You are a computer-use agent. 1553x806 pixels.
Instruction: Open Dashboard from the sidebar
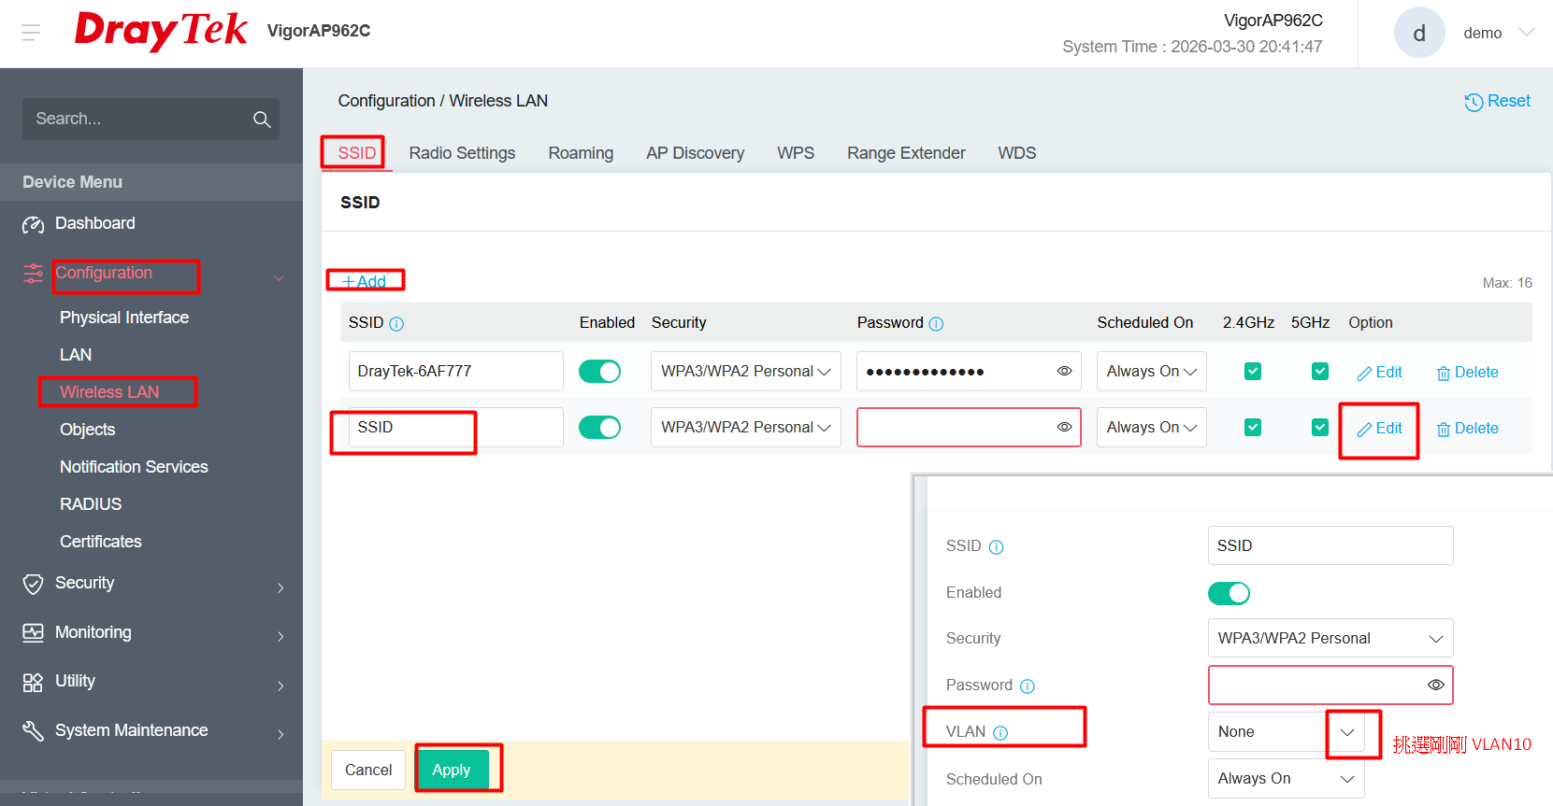click(94, 223)
